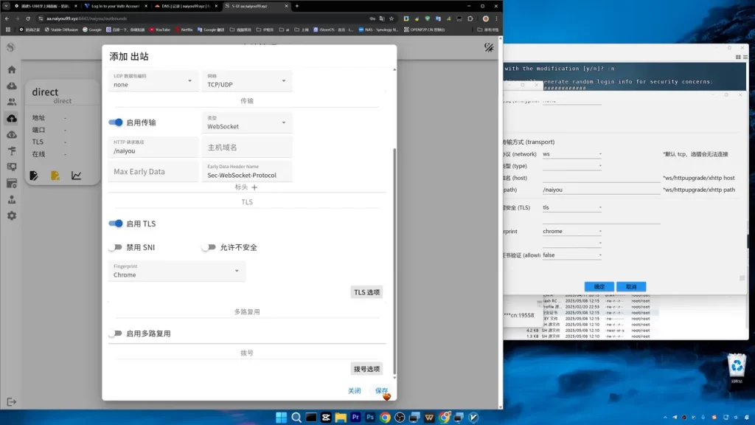Select the cloud-upload outbounds sidebar icon
Image resolution: width=755 pixels, height=425 pixels.
12,119
